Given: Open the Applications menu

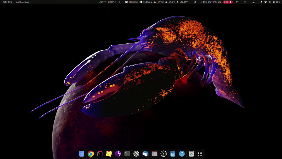Looking at the screenshot, I should (x=22, y=2).
